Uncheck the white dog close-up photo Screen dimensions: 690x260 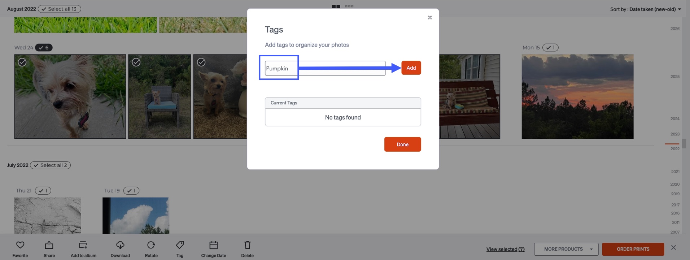coord(22,62)
